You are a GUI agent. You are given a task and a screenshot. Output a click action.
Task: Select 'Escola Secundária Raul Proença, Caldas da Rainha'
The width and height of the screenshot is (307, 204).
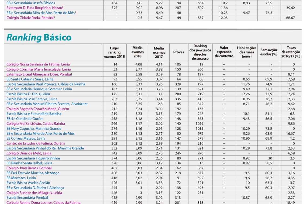(x=46, y=84)
